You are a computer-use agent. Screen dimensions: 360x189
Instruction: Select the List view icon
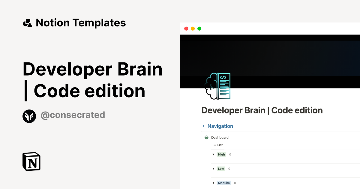pyautogui.click(x=214, y=145)
